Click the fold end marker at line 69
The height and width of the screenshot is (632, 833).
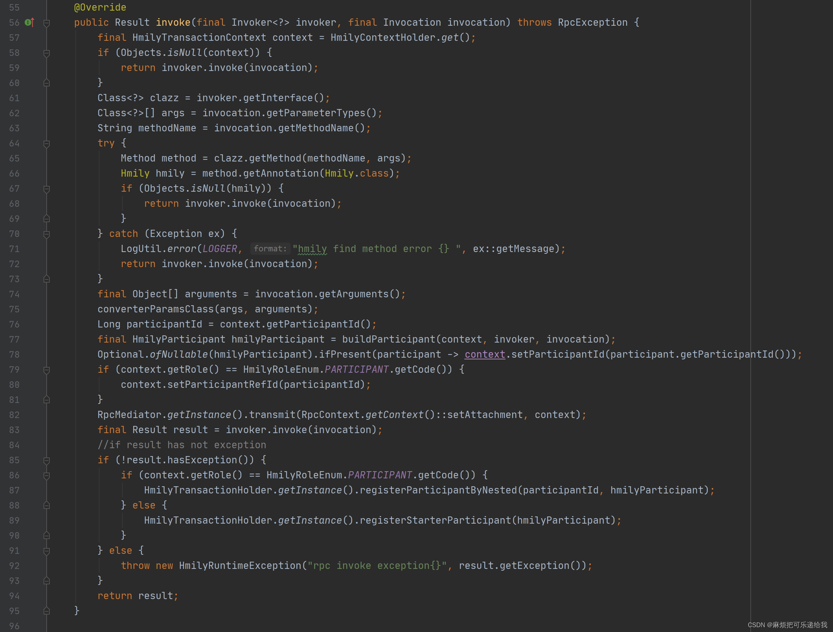tap(47, 218)
